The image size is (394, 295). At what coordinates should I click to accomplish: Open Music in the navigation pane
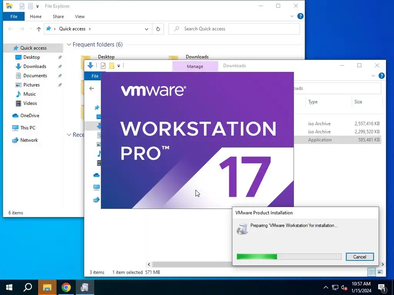click(29, 94)
